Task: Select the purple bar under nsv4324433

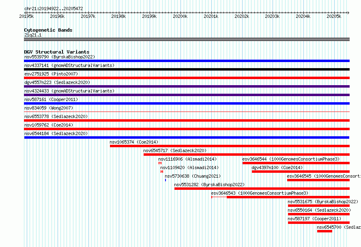Action: (x=187, y=95)
